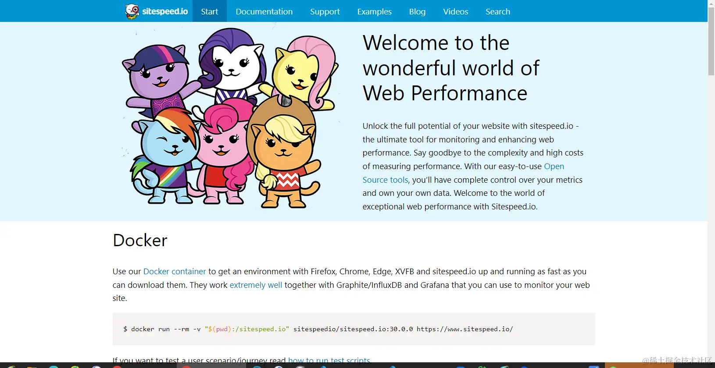Follow the "how to run test scripts" link
This screenshot has height=368, width=715.
point(329,361)
